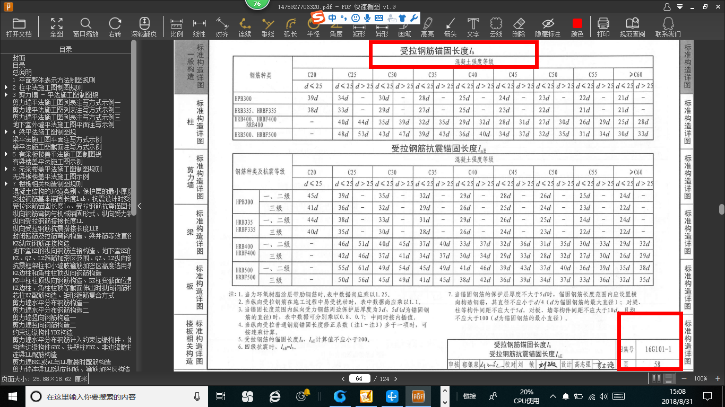Click the 全图 fit-all view tool
This screenshot has width=725, height=407.
point(56,27)
